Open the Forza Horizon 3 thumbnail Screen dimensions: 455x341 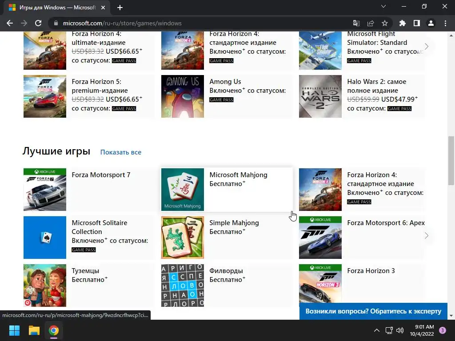[320, 284]
